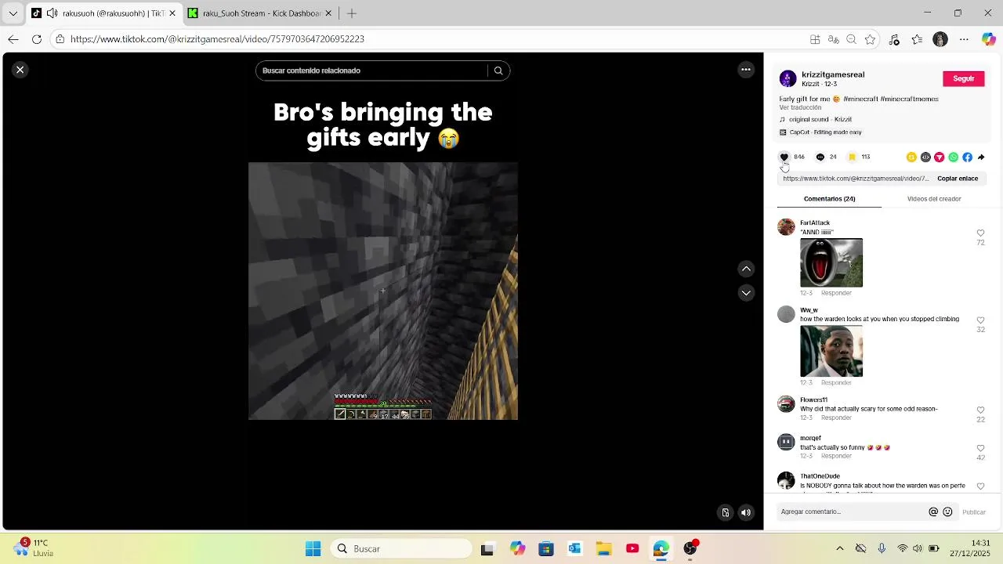Switch to Videos del creador tab
The width and height of the screenshot is (1003, 564).
pos(934,199)
